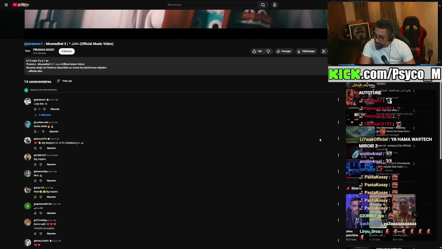Like @CHIBI-827's Big respect comment
This screenshot has width=442, height=249.
[35, 164]
